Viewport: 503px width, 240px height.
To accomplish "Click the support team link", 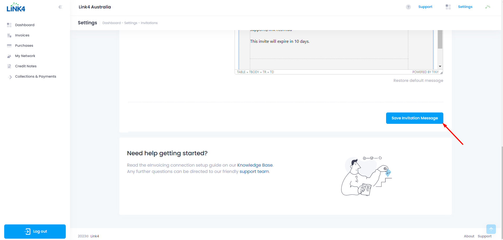I will click(x=254, y=172).
